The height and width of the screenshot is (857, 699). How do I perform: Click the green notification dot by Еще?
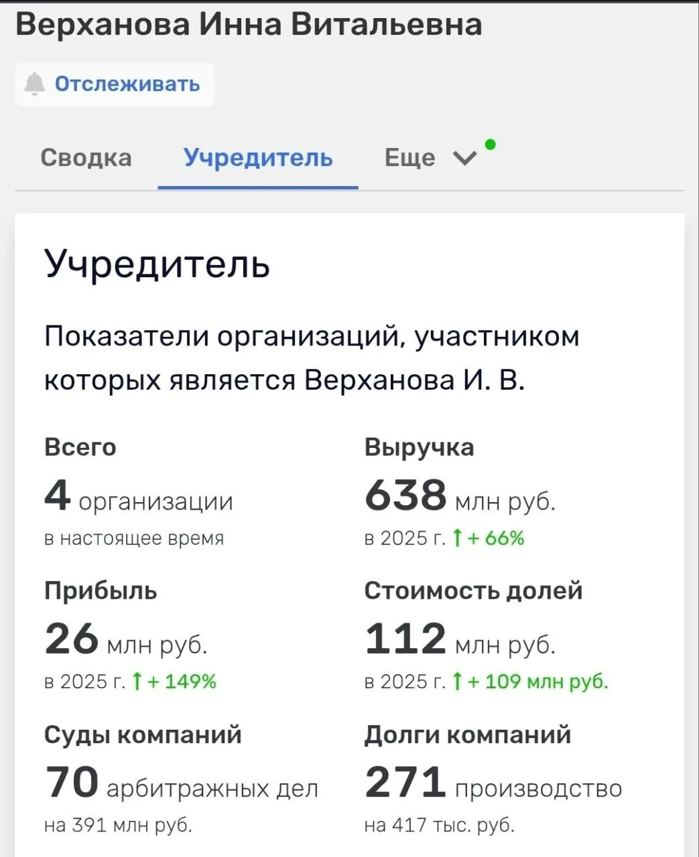(x=491, y=143)
